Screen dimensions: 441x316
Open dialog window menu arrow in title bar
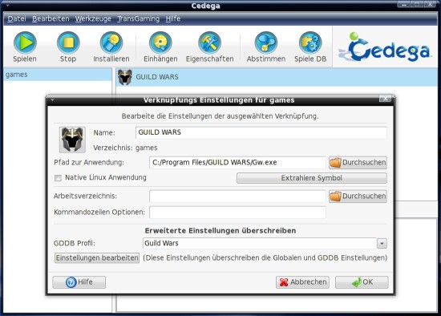pos(52,100)
